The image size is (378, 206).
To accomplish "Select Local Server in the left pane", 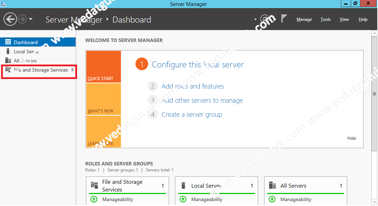I will click(38, 51).
